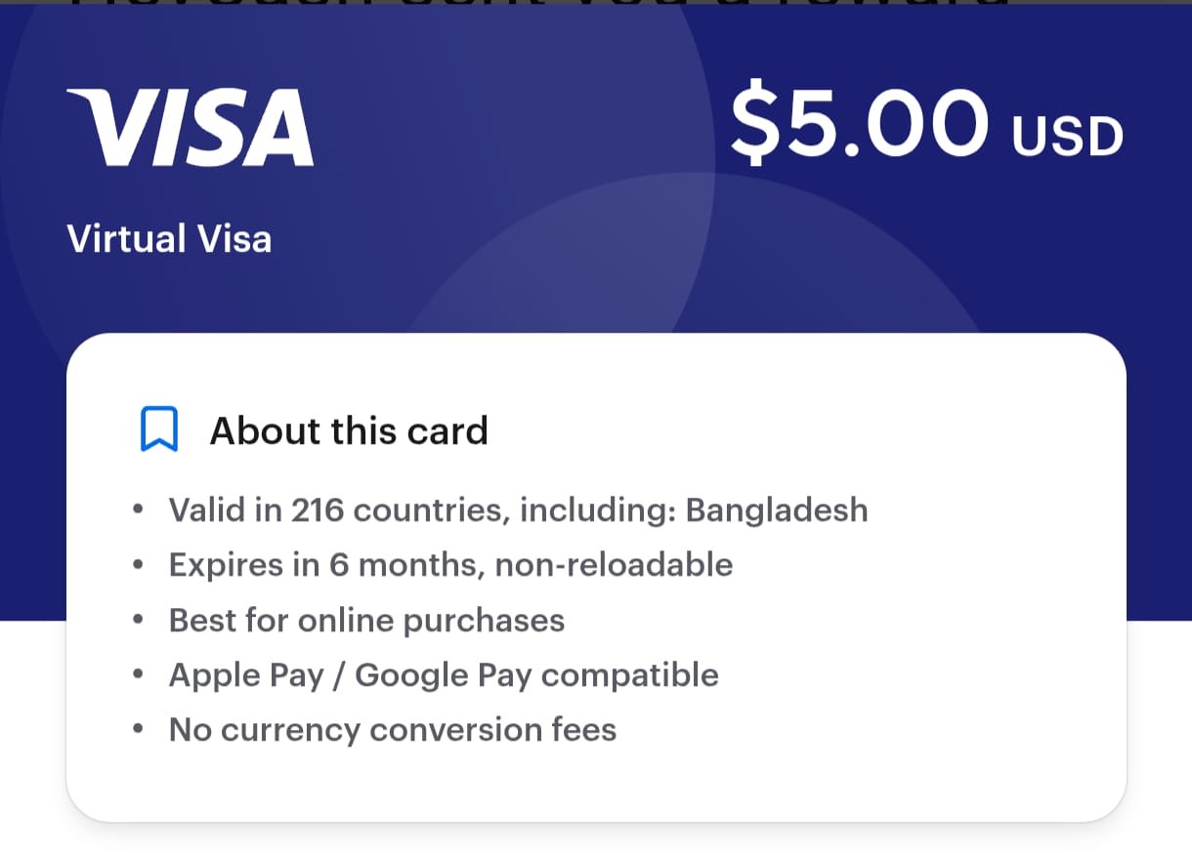Click the Virtual Visa label
The width and height of the screenshot is (1192, 853).
(x=169, y=239)
